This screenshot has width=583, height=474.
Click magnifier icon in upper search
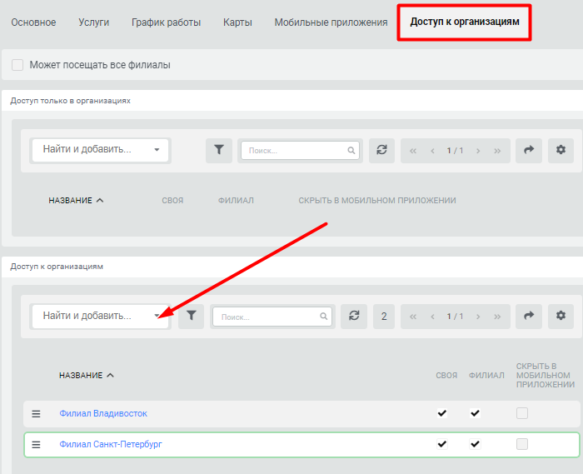coord(351,151)
